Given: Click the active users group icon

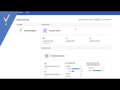Looking at the screenshot, I should tap(45, 30).
